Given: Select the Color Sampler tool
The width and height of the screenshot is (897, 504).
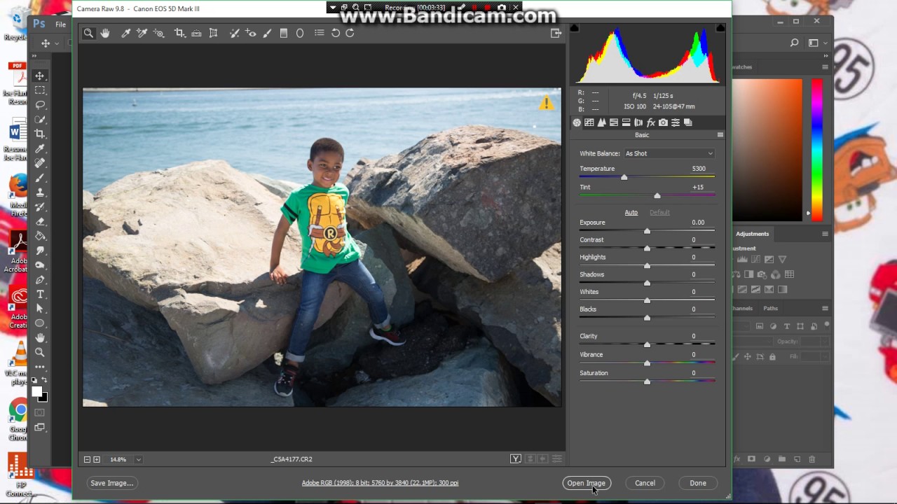Looking at the screenshot, I should pyautogui.click(x=142, y=33).
